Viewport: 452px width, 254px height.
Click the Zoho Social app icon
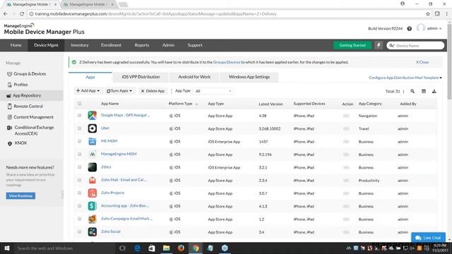(93, 231)
